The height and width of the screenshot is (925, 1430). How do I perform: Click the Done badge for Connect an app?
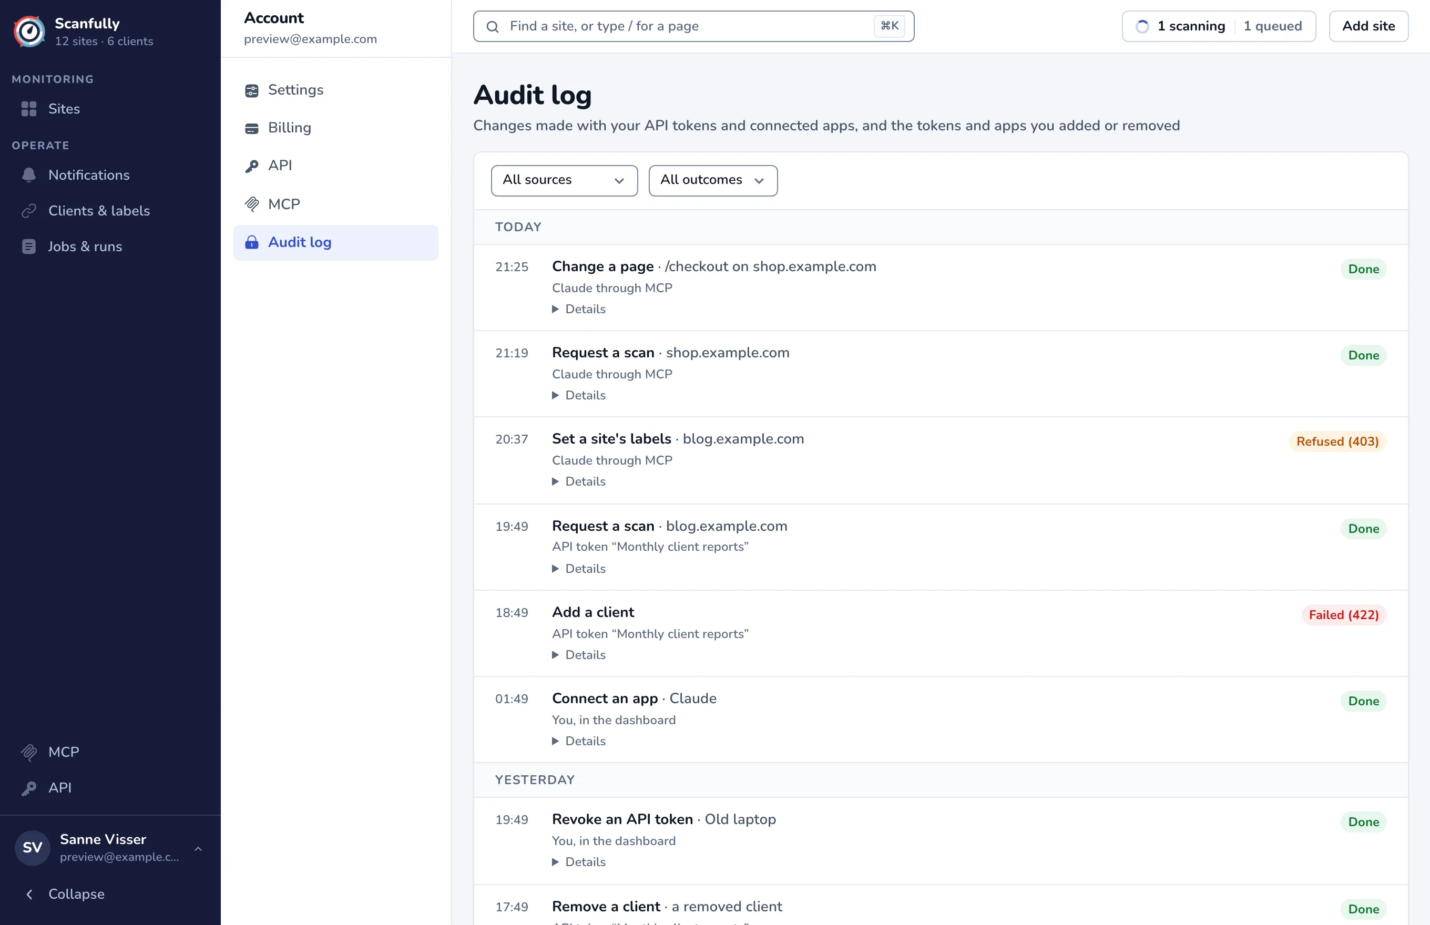(1363, 701)
